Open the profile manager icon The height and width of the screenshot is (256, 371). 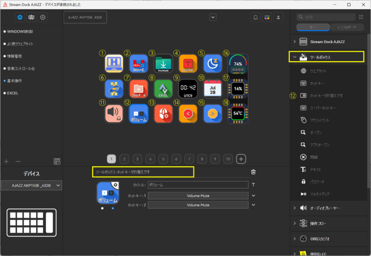pyautogui.click(x=57, y=162)
